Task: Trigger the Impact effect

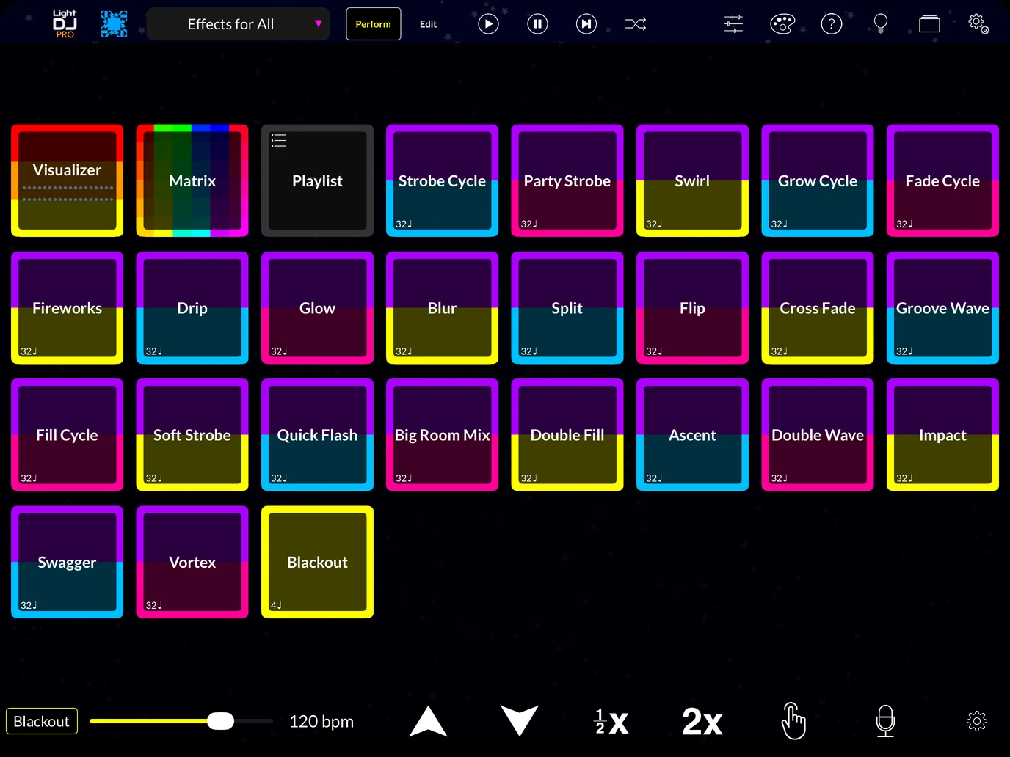Action: pyautogui.click(x=942, y=435)
